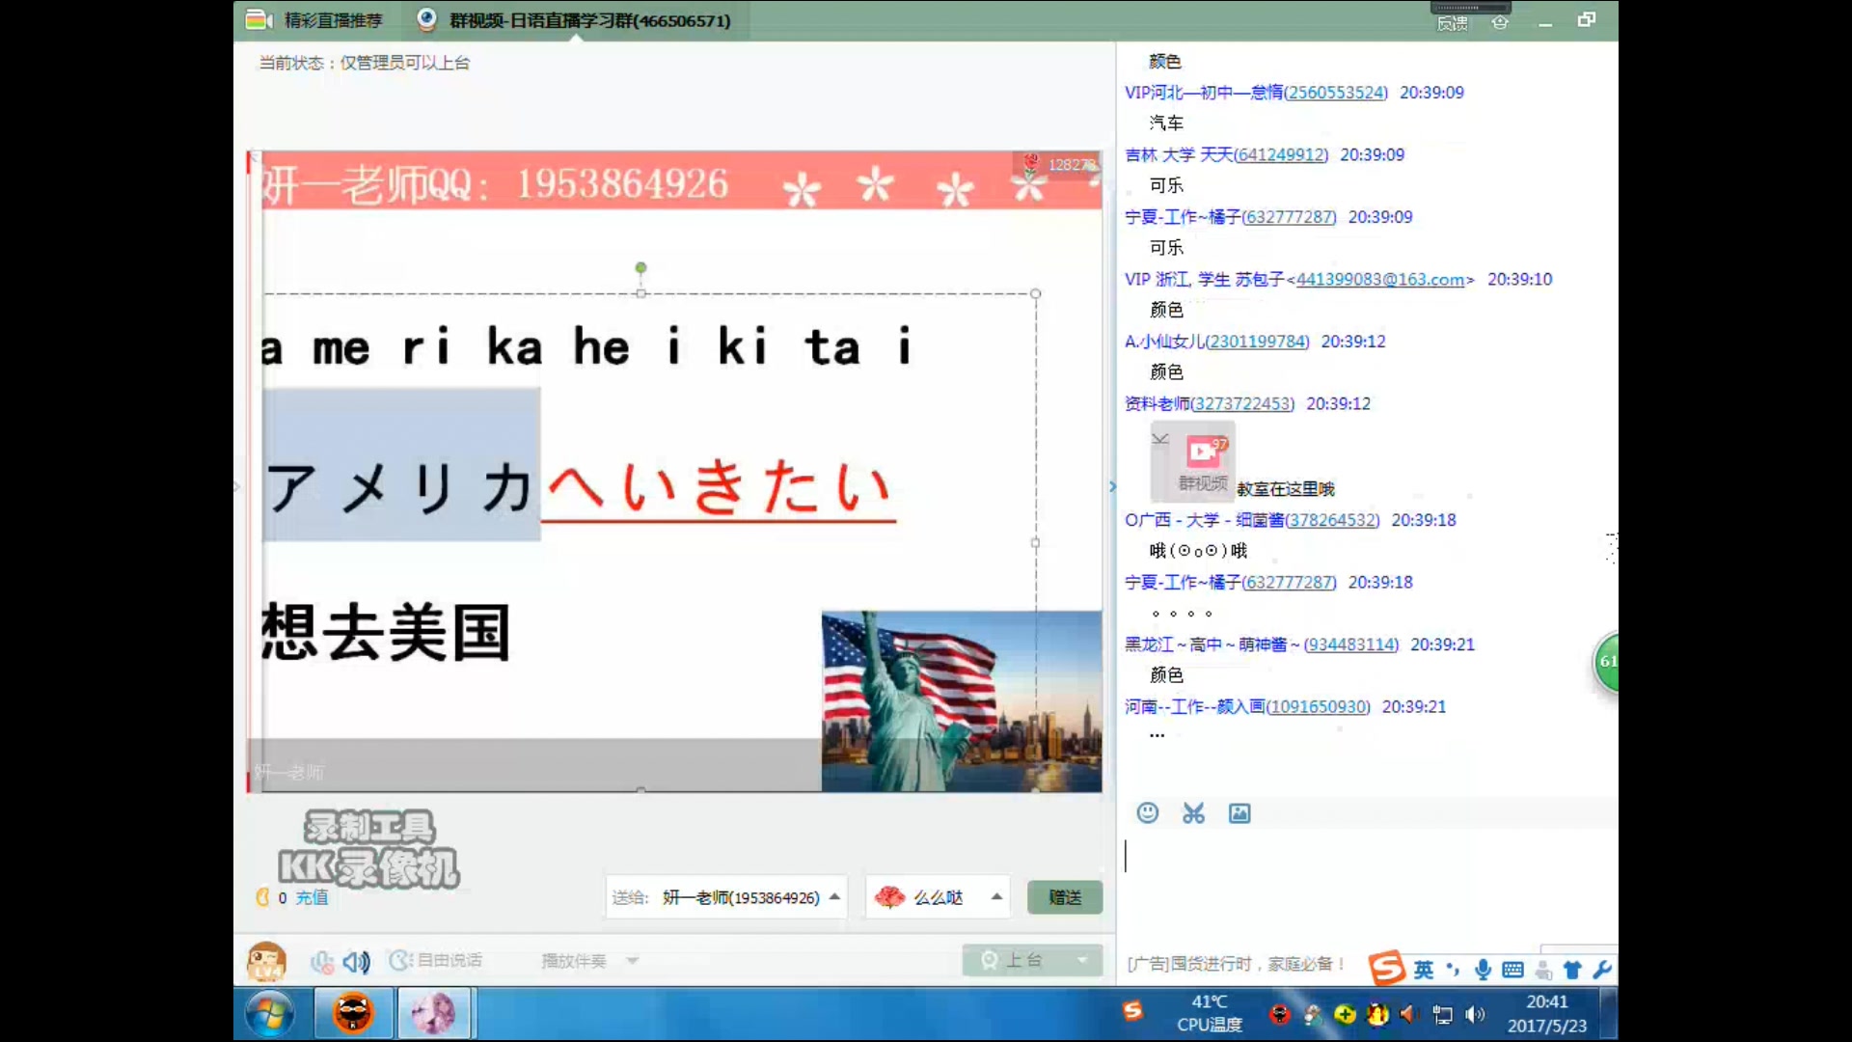Open email link 441399083@163.com
This screenshot has height=1042, width=1852.
point(1379,279)
